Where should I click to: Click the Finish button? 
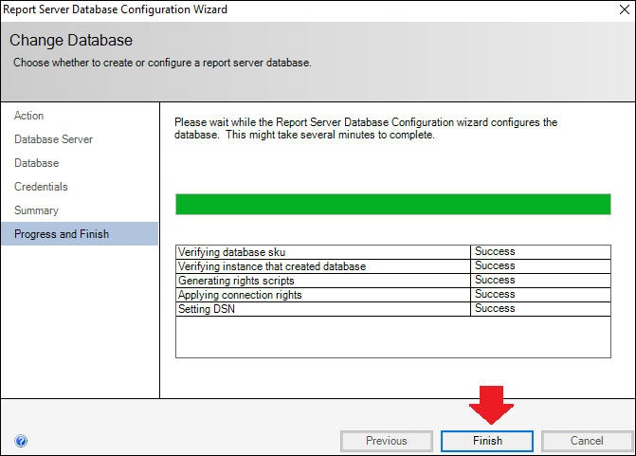pos(487,441)
